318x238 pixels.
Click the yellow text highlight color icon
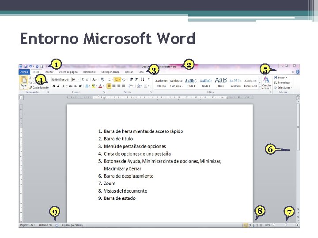(x=94, y=86)
